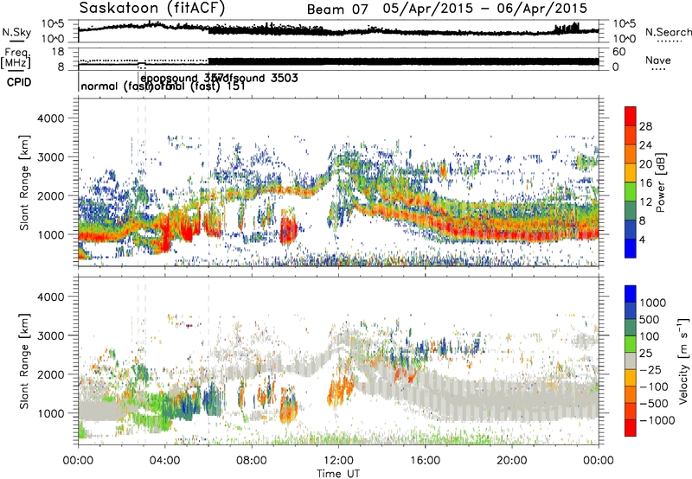This screenshot has height=479, width=692.
Task: Click the '500' tick on Velocity scale
Action: (x=650, y=319)
